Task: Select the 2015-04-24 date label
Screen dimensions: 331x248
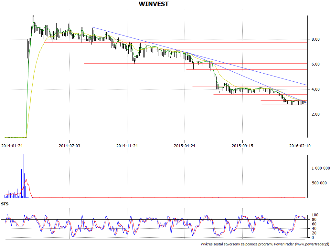Action: 185,146
